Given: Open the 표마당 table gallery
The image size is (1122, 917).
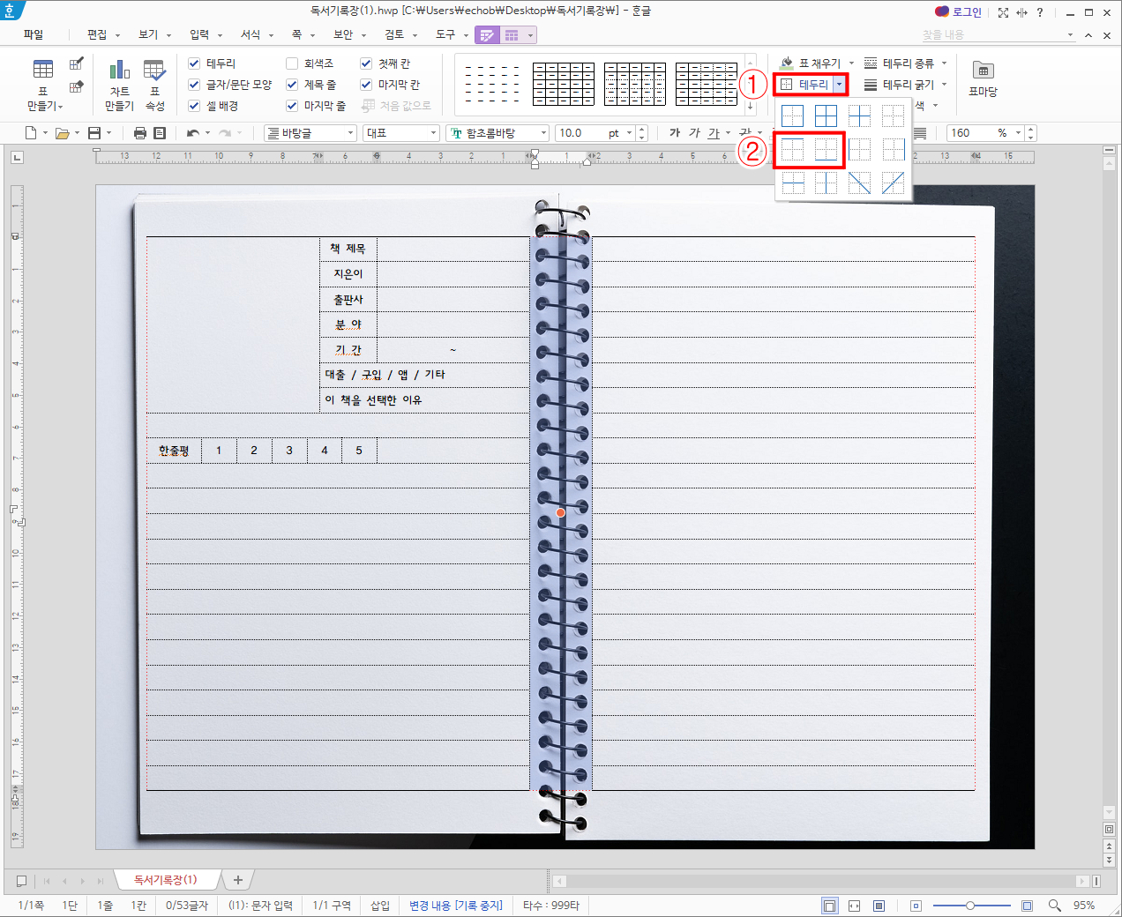Looking at the screenshot, I should coord(983,79).
